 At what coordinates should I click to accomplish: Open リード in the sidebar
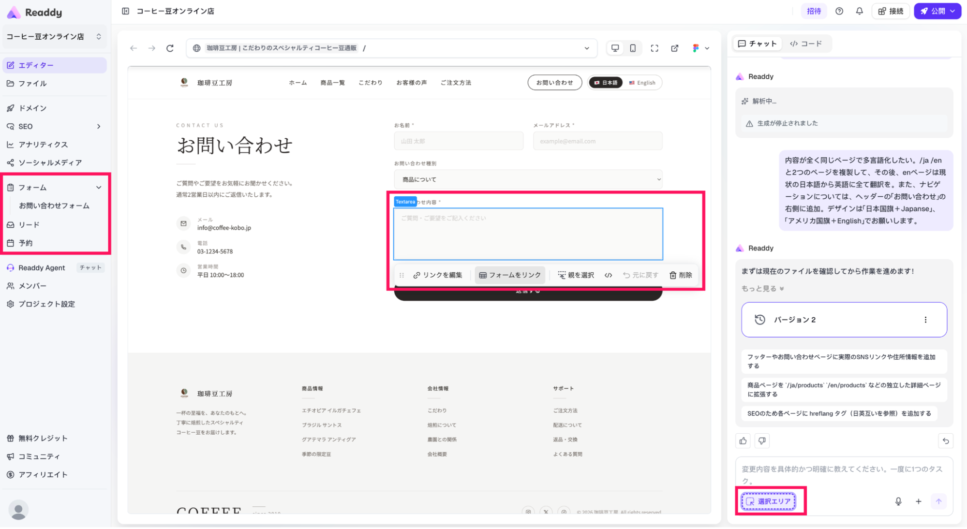coord(54,225)
